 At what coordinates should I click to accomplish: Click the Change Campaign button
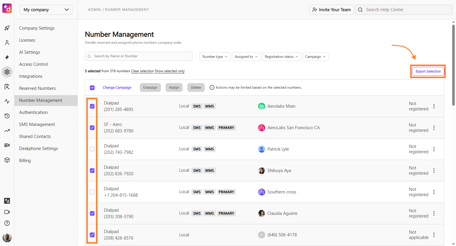pyautogui.click(x=117, y=87)
